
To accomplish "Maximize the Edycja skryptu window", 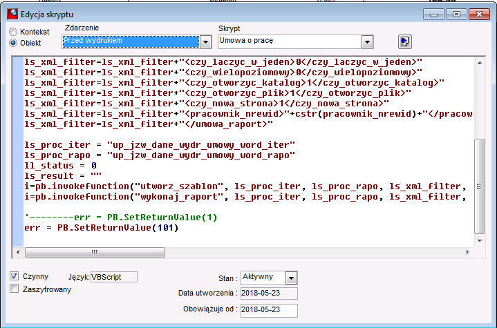I will [456, 15].
